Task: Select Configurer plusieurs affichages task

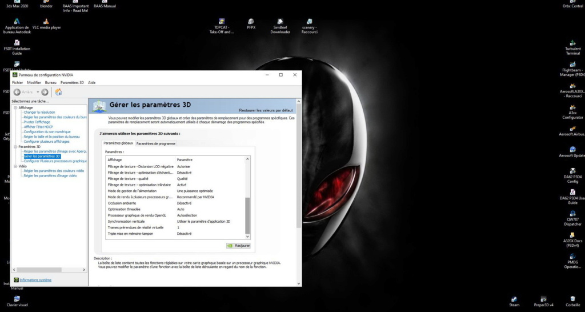Action: (x=46, y=142)
